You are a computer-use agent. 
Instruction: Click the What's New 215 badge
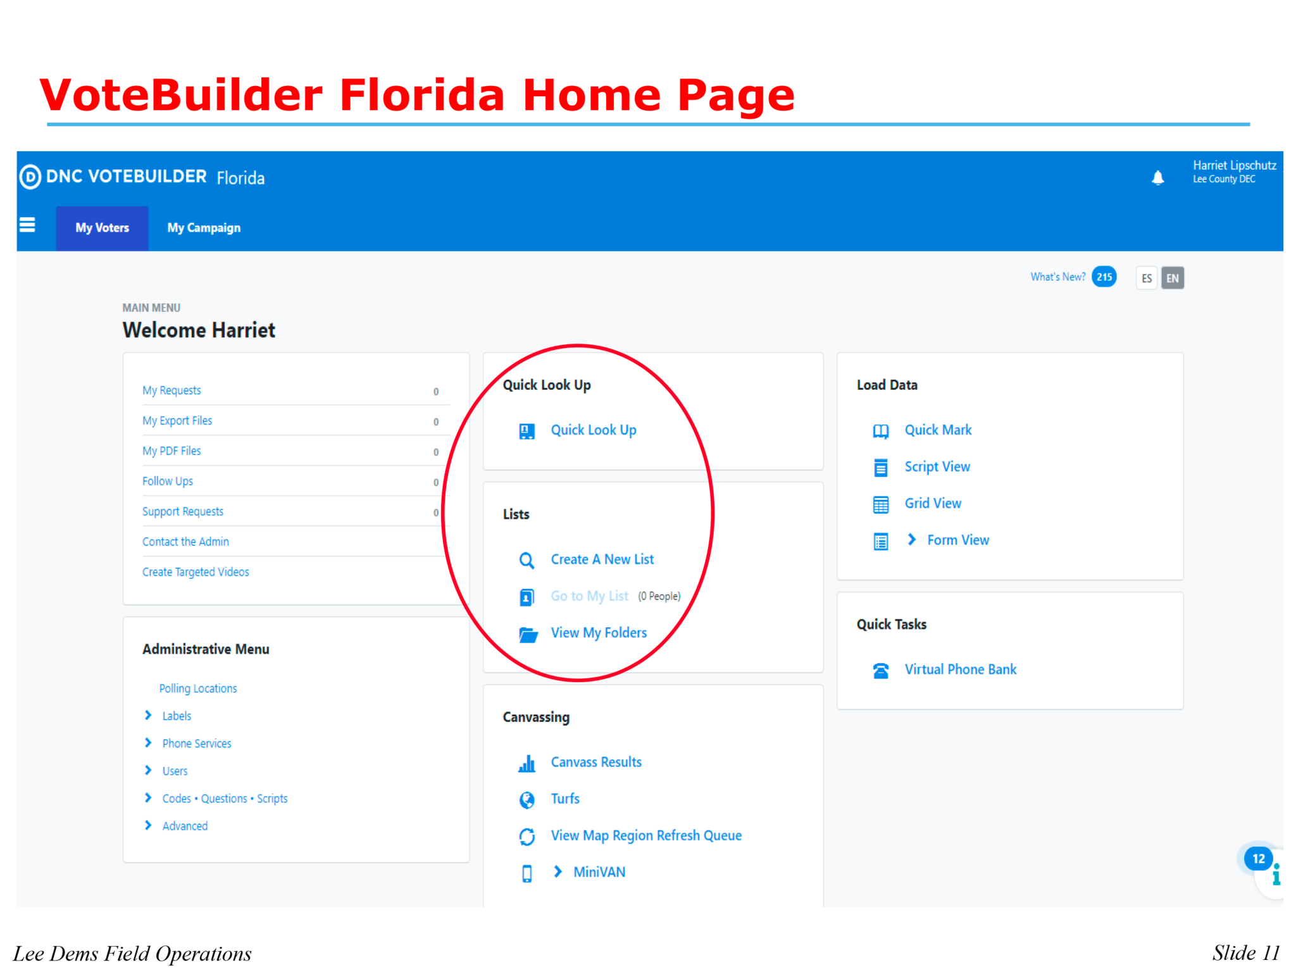point(1104,277)
